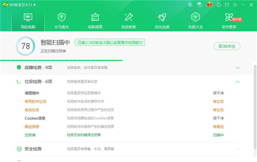Click the green scan progress bar

point(61,60)
